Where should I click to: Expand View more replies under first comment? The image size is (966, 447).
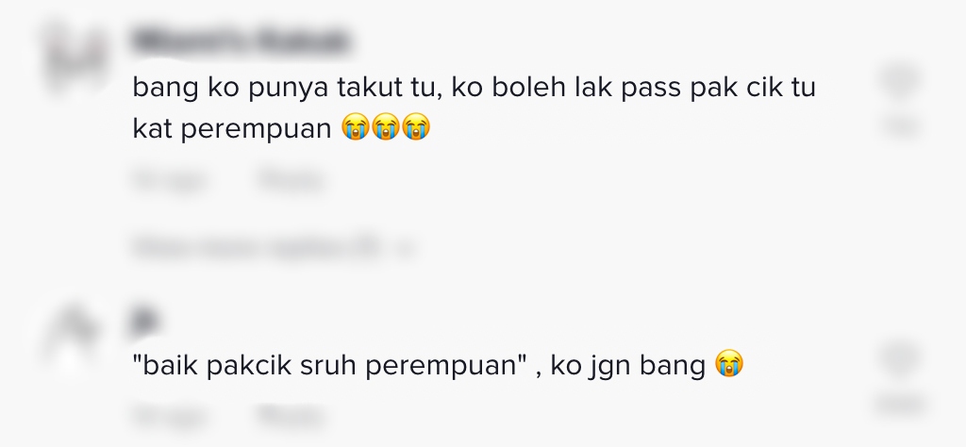tap(256, 248)
